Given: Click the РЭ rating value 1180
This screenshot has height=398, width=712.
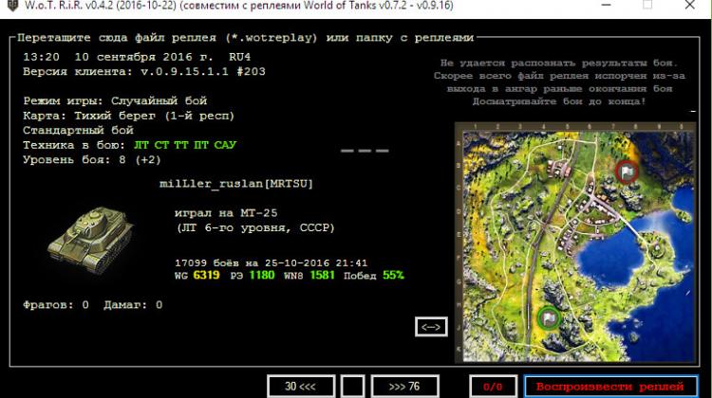Looking at the screenshot, I should pos(262,276).
